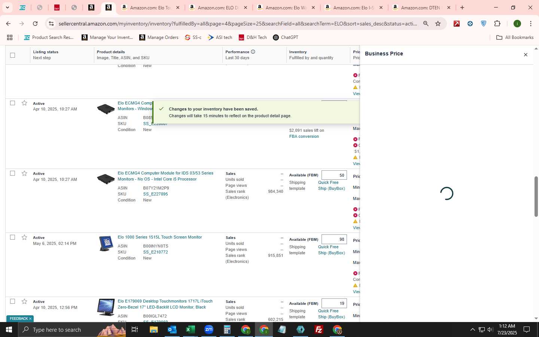Click SKU link SS_E210772

[155, 252]
